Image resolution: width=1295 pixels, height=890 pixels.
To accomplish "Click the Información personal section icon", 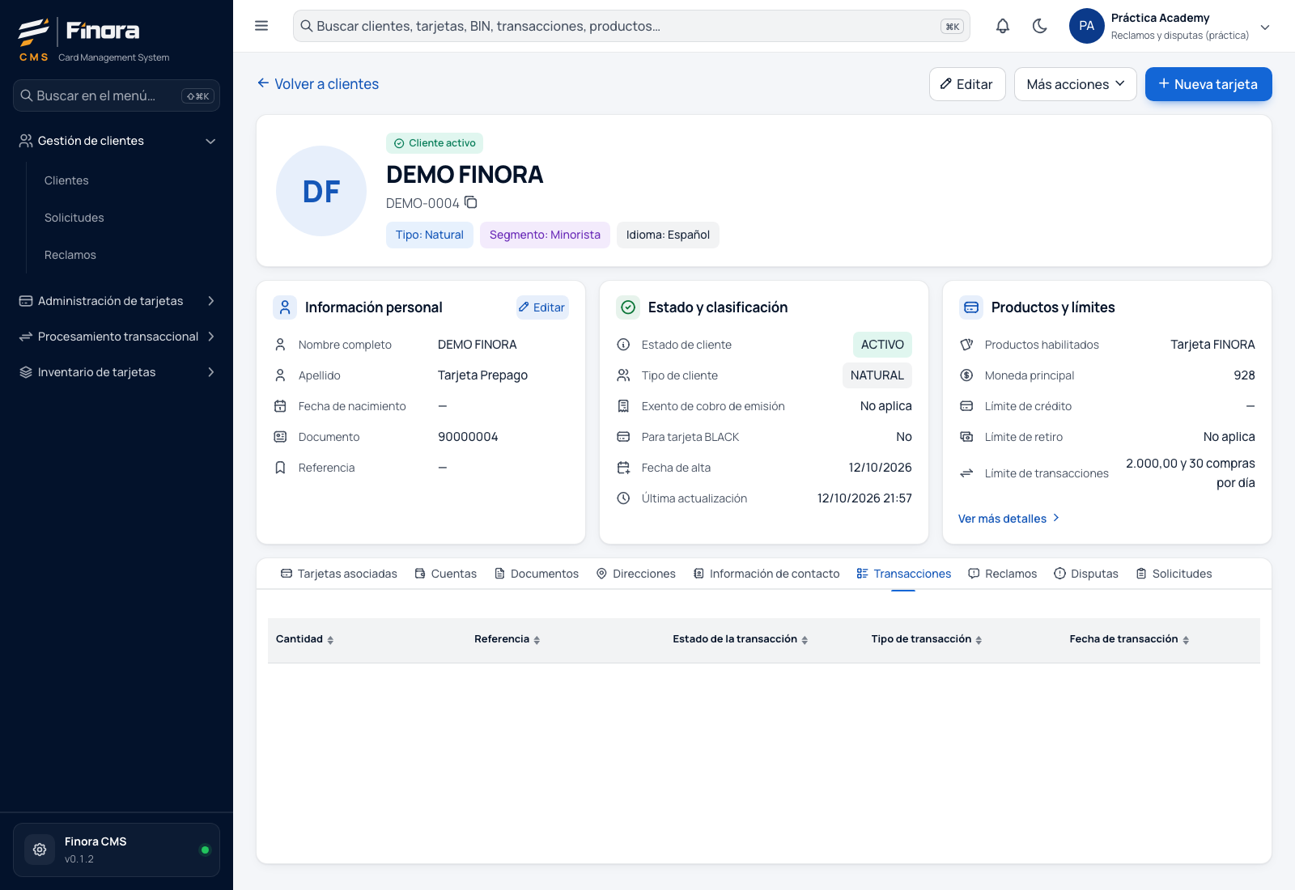I will [285, 307].
